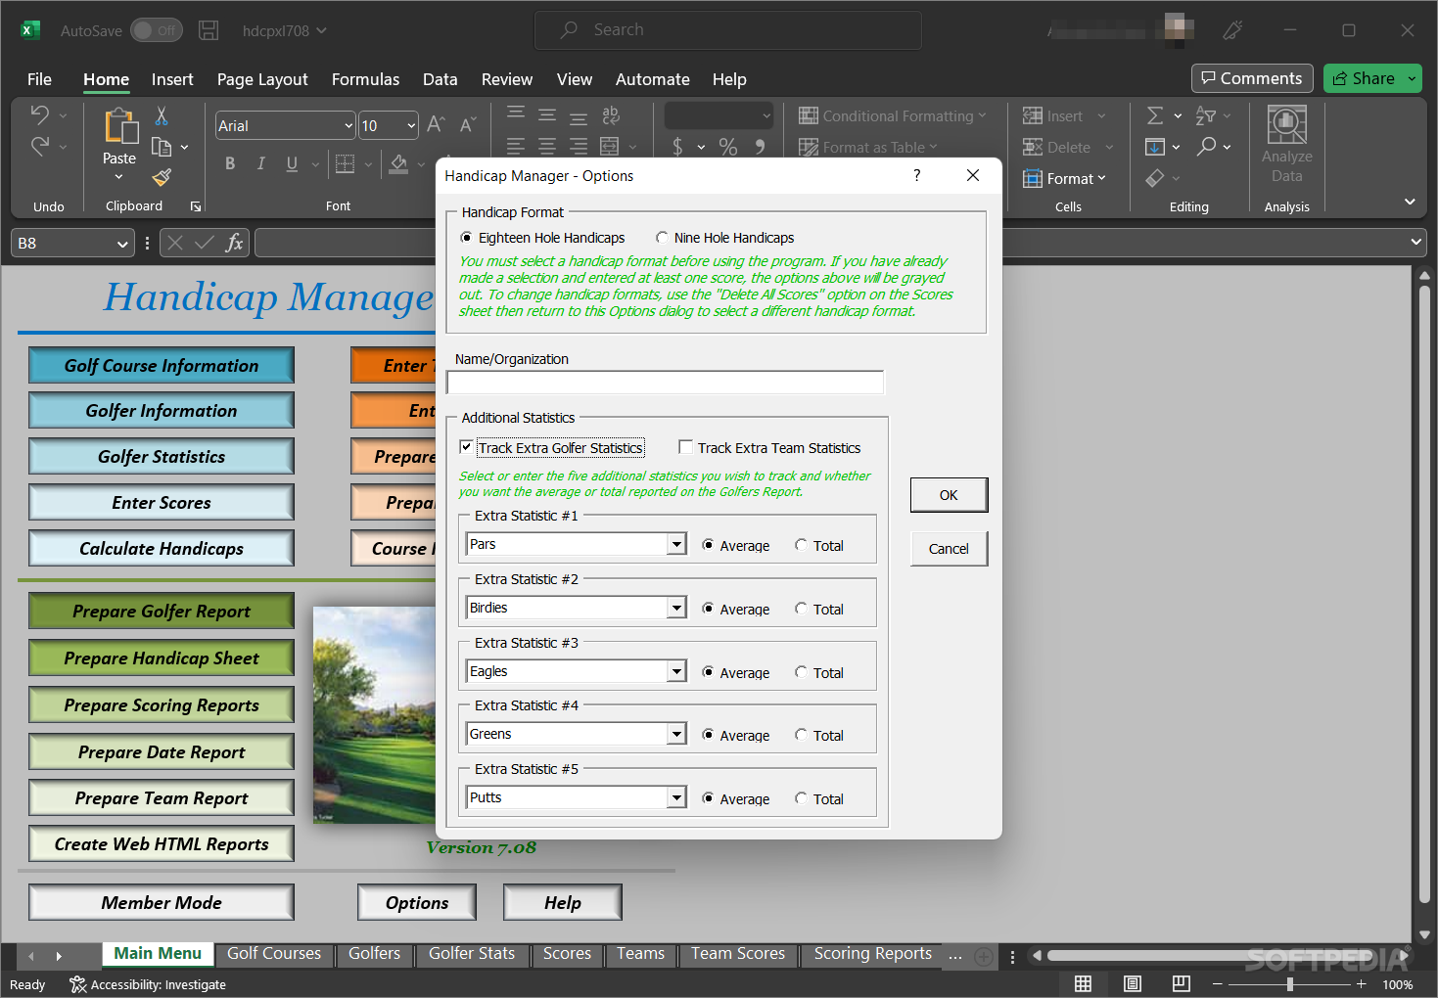Click the Save icon in title bar
The width and height of the screenshot is (1438, 998).
[209, 30]
